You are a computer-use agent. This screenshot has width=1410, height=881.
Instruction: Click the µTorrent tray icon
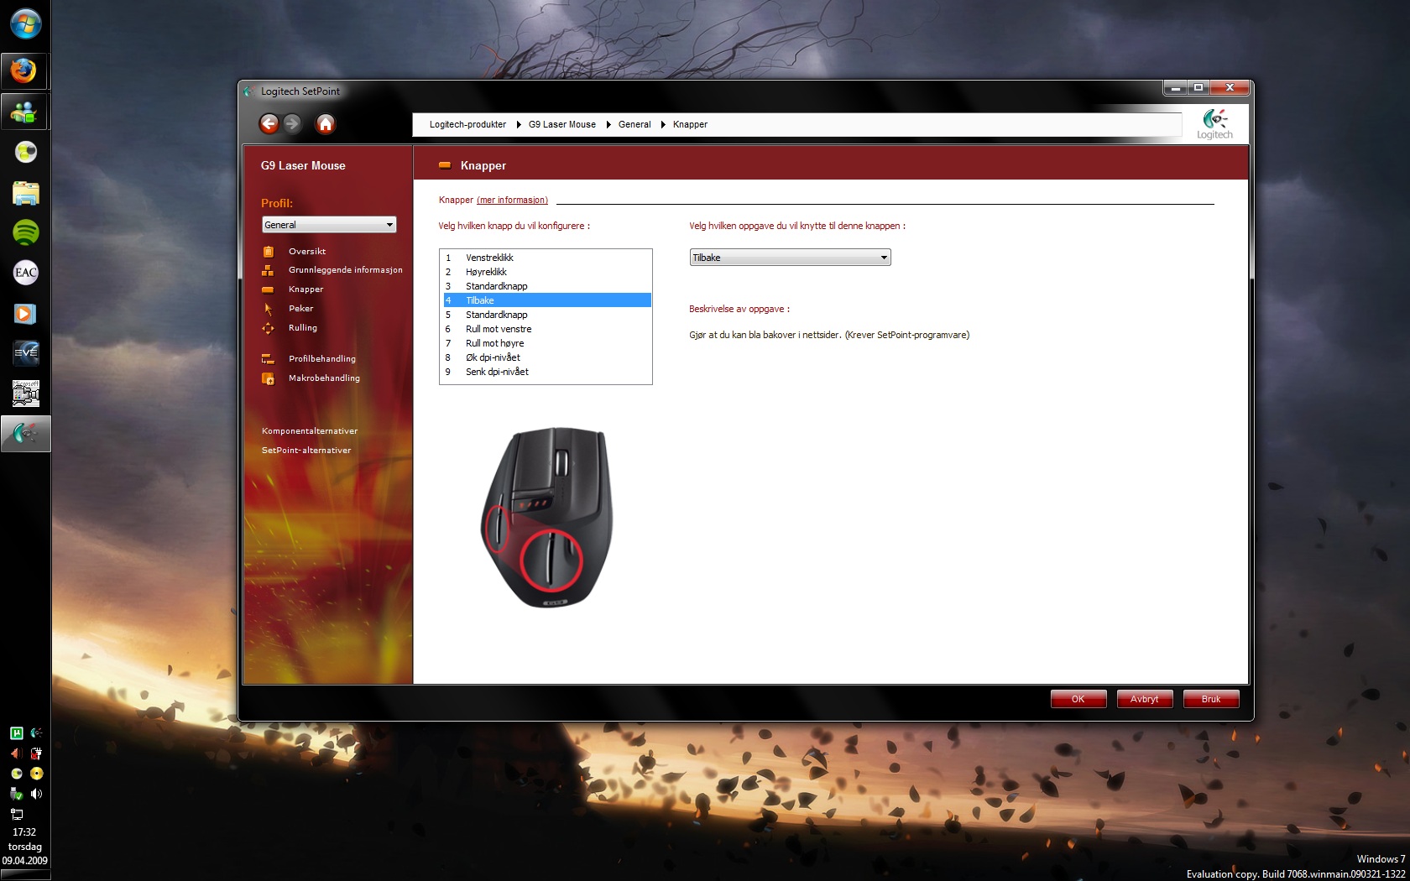pos(16,733)
